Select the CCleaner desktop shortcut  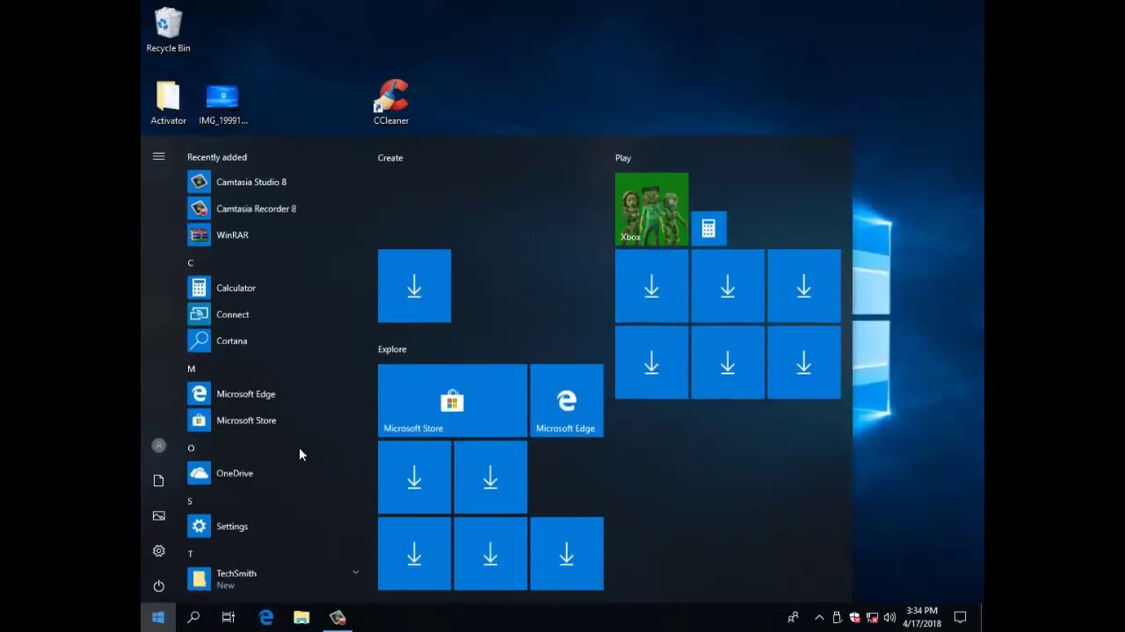[391, 103]
